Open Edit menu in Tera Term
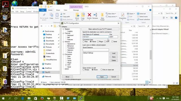 point(17,12)
